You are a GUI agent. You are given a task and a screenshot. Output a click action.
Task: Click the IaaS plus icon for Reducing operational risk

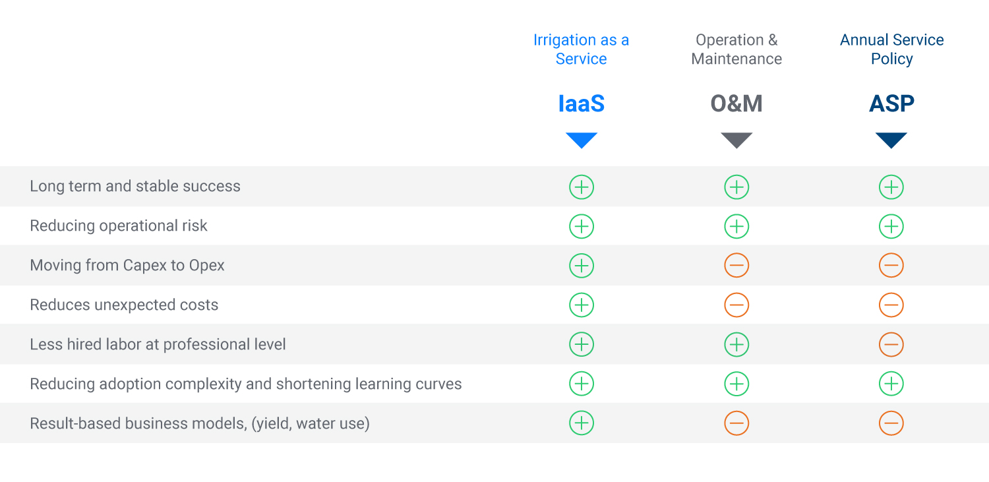coord(581,226)
